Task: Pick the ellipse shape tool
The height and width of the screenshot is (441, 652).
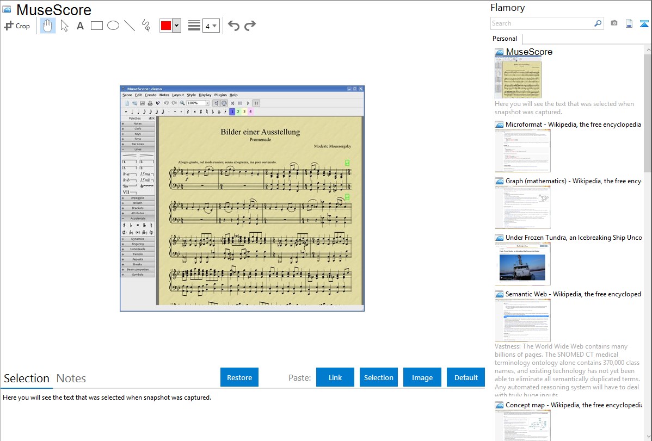Action: click(x=113, y=26)
